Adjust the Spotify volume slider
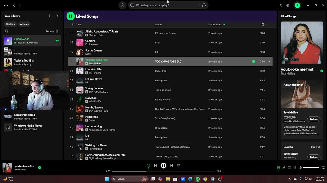 311,167
